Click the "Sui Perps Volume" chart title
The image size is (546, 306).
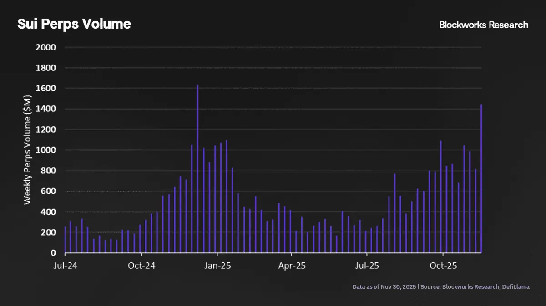click(x=74, y=24)
